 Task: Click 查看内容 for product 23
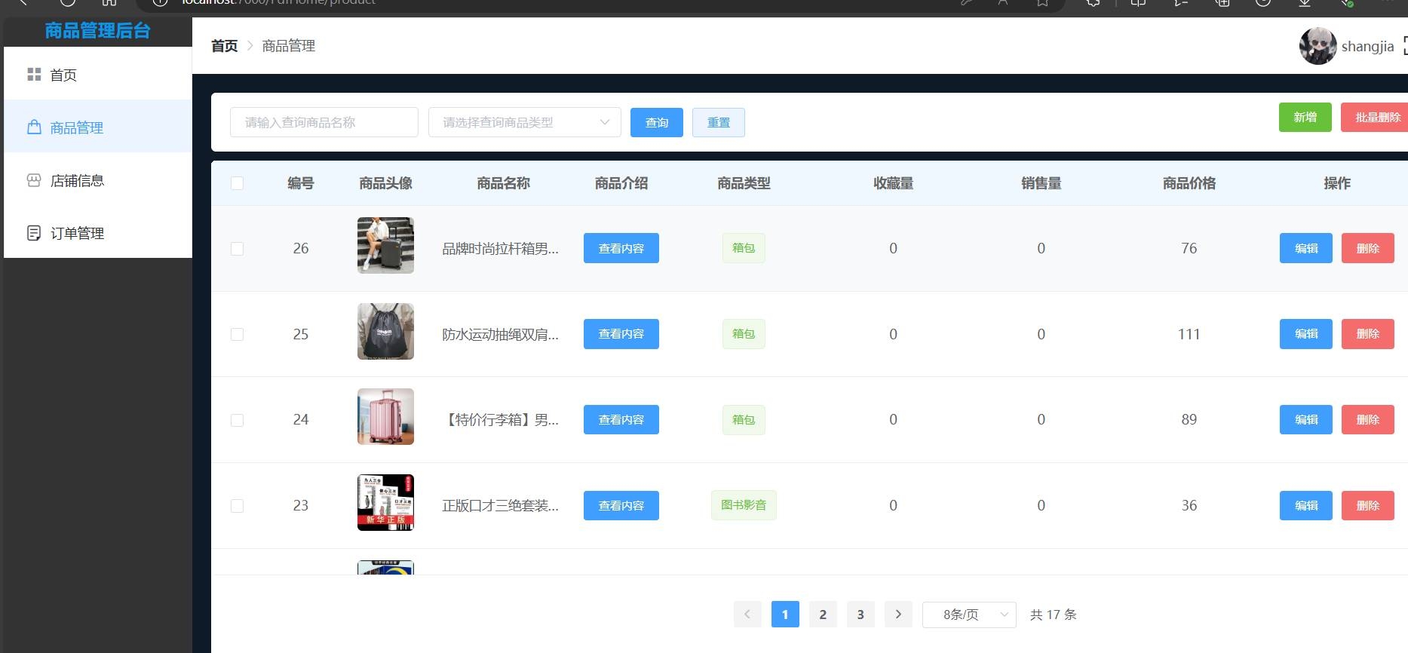[621, 505]
